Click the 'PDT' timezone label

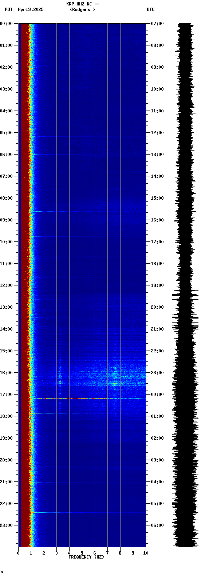coord(8,9)
